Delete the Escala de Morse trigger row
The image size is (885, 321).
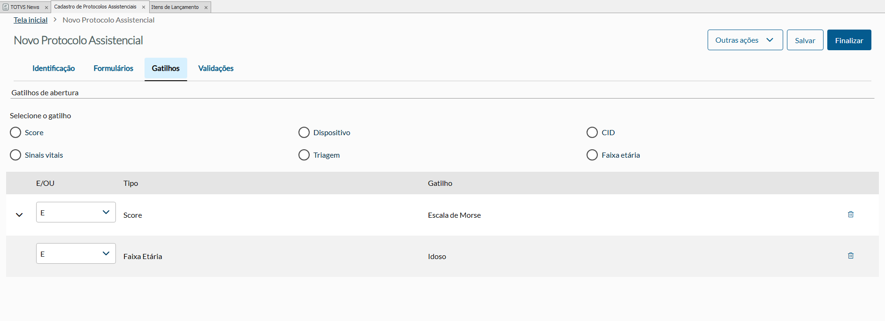click(850, 214)
